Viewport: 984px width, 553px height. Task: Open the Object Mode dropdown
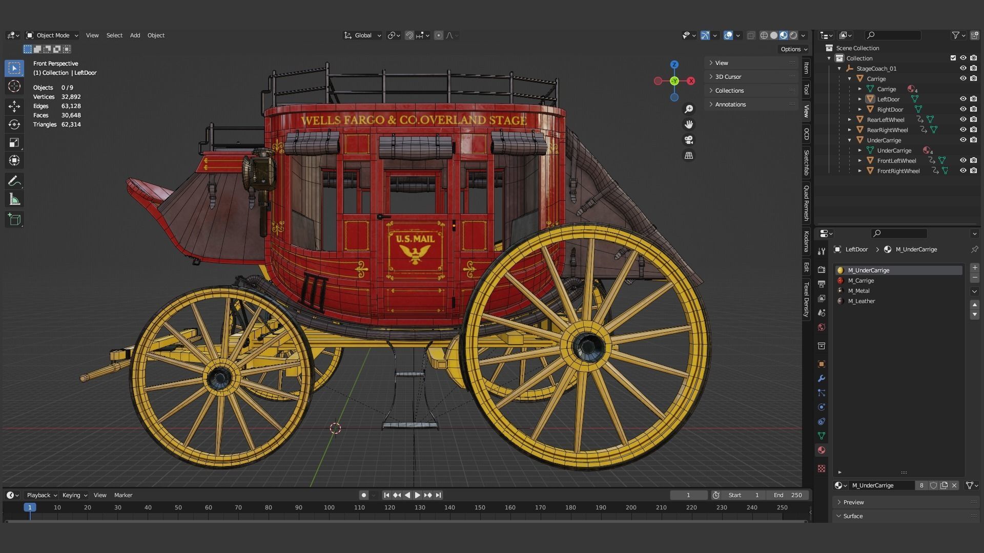coord(52,35)
